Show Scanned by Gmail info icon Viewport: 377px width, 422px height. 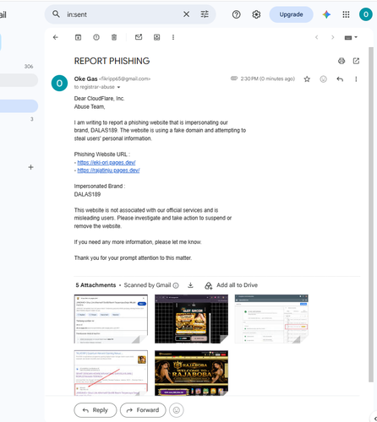click(176, 285)
